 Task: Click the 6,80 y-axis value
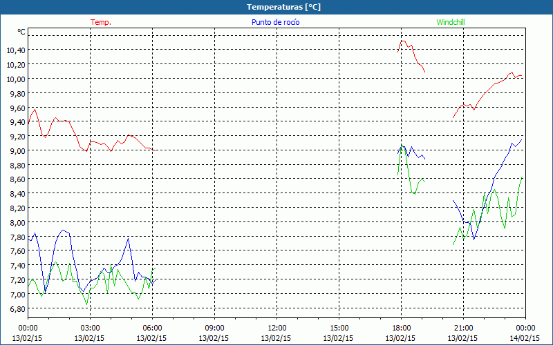[x=17, y=308]
